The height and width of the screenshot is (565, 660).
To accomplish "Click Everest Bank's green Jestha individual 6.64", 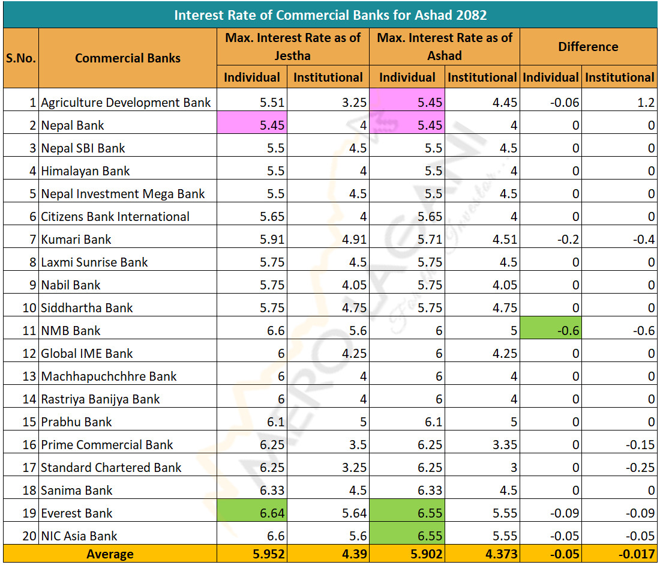I will coord(252,510).
